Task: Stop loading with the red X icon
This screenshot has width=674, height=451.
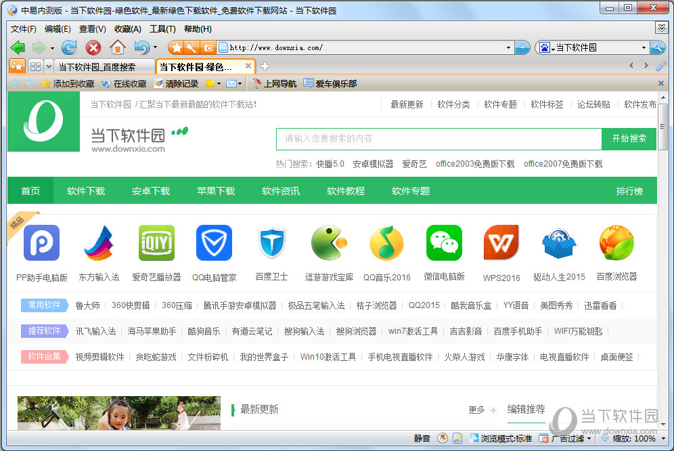Action: (x=93, y=47)
